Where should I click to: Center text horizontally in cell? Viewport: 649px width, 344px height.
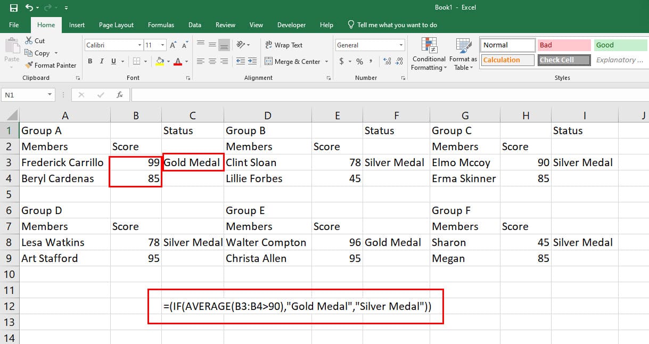[212, 61]
